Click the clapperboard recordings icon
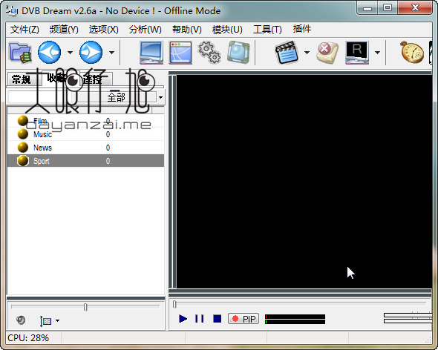Image resolution: width=438 pixels, height=350 pixels. (287, 52)
